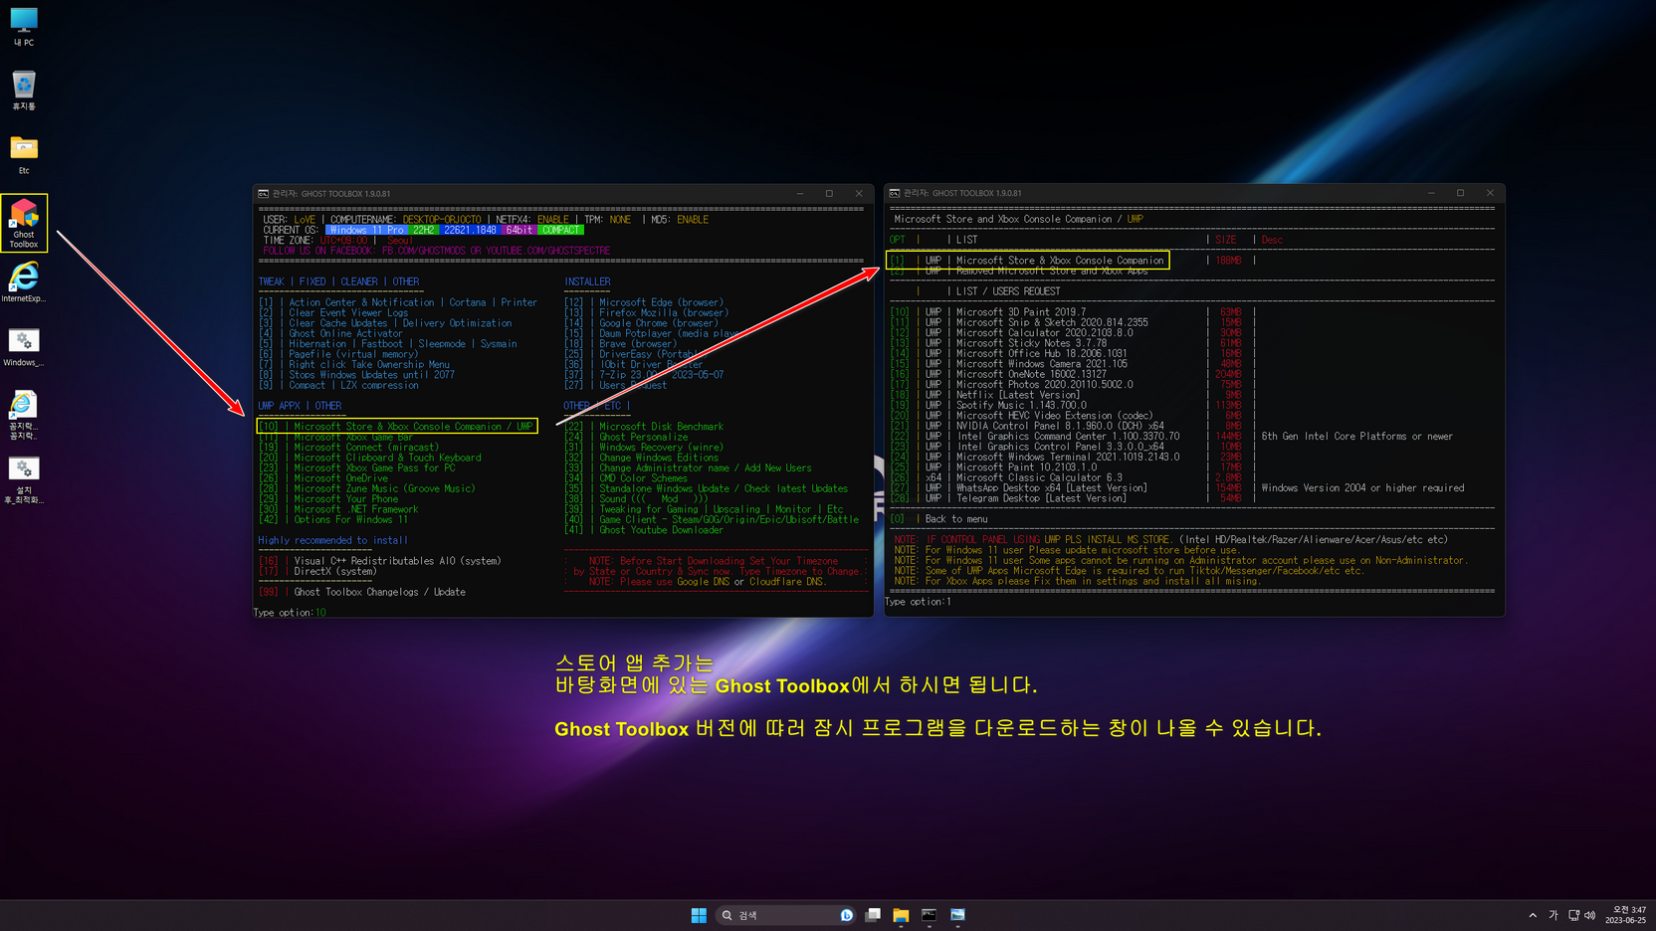
Task: Open the 내 PC desktop icon
Action: (x=24, y=26)
